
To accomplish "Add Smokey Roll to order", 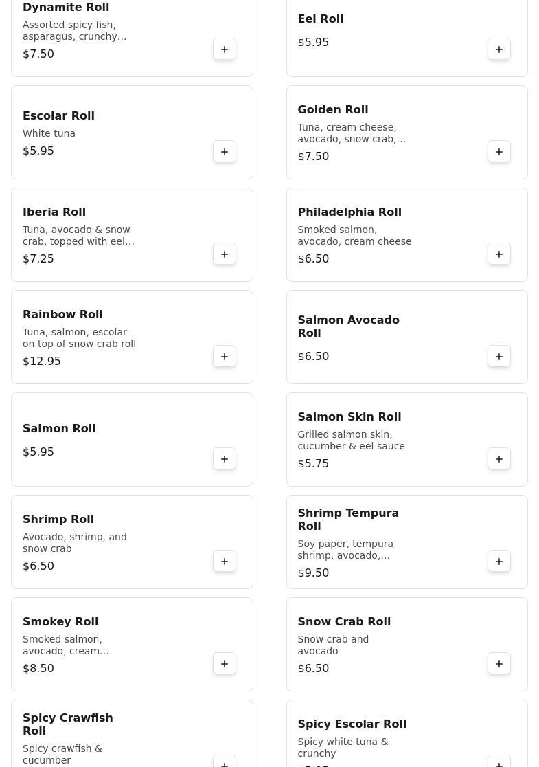I will [x=225, y=664].
